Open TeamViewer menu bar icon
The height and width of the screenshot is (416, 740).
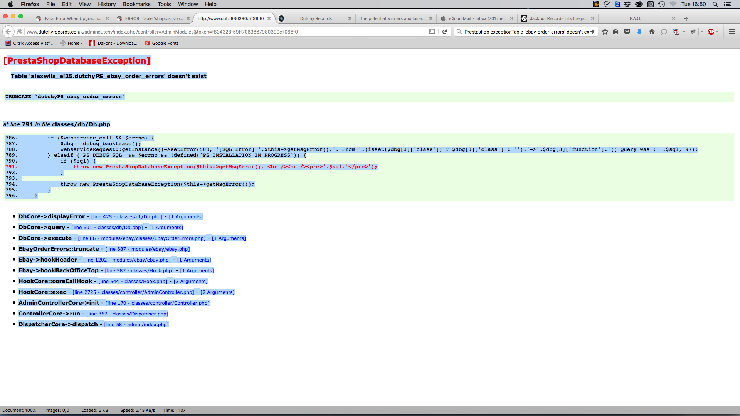617,4
